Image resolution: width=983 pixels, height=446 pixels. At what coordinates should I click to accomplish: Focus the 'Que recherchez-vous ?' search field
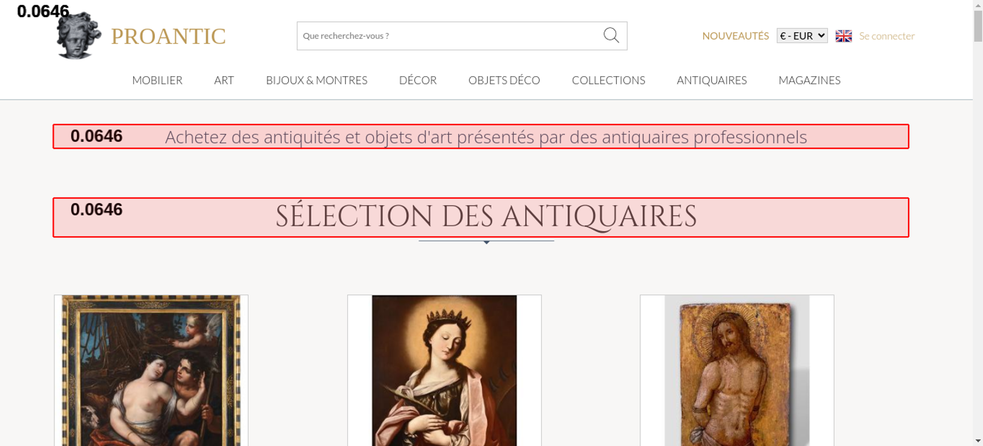[x=447, y=36]
